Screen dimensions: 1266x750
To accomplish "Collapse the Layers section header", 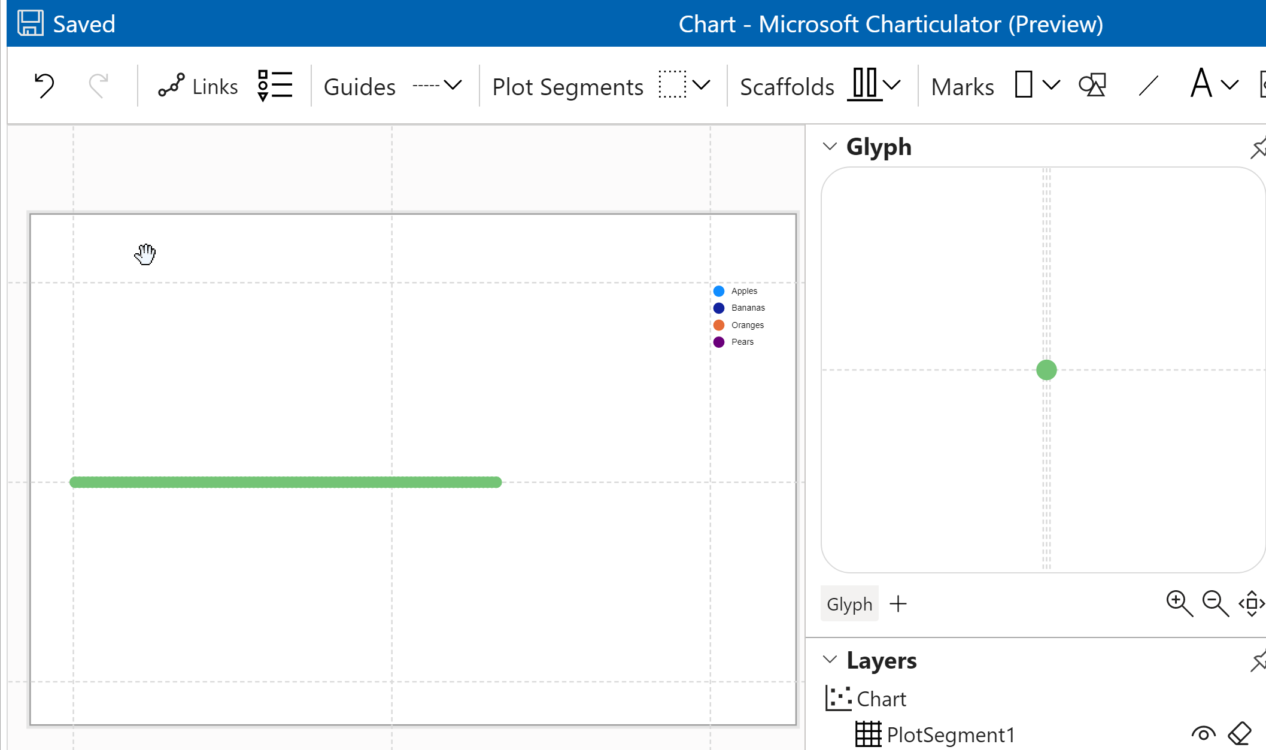I will click(x=830, y=660).
